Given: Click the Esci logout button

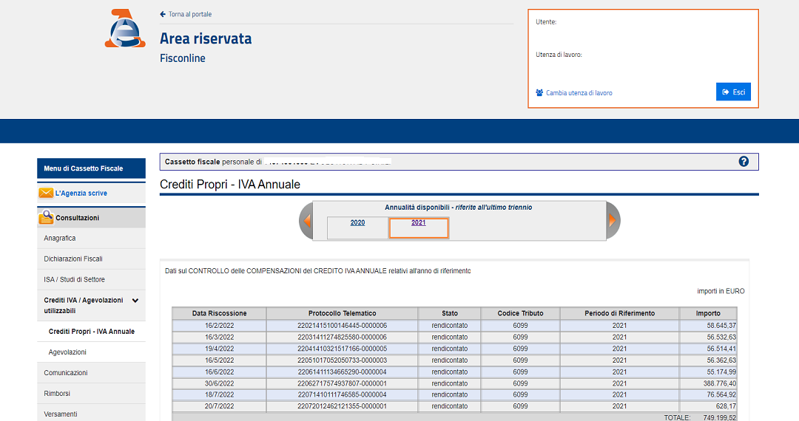Looking at the screenshot, I should coord(733,92).
